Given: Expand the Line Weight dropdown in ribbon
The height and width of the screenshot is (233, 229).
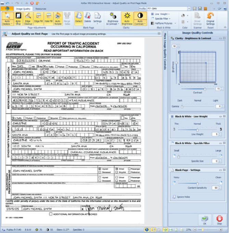Looking at the screenshot, I should click(160, 14).
